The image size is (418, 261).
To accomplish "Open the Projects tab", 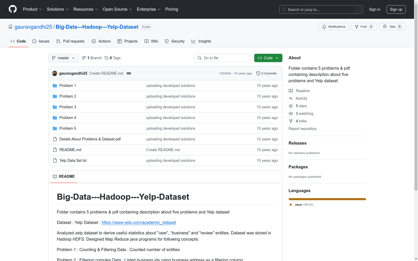I will tap(127, 41).
